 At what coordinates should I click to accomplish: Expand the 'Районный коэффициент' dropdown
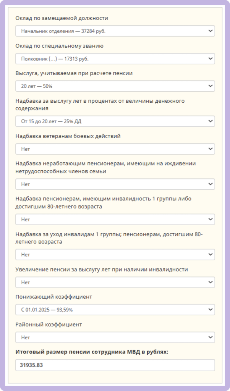(115, 338)
